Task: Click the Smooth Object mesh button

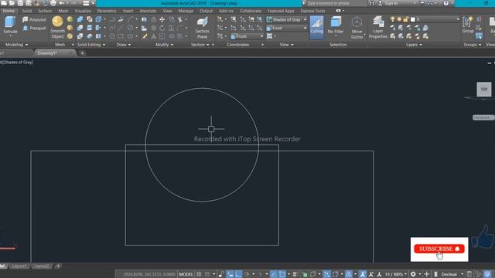Action: click(57, 27)
